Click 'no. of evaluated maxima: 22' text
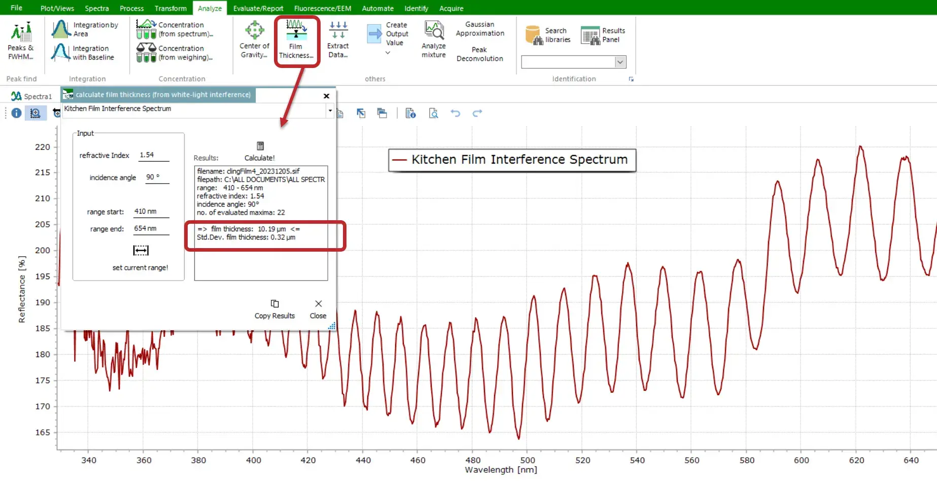Image resolution: width=937 pixels, height=481 pixels. [241, 213]
